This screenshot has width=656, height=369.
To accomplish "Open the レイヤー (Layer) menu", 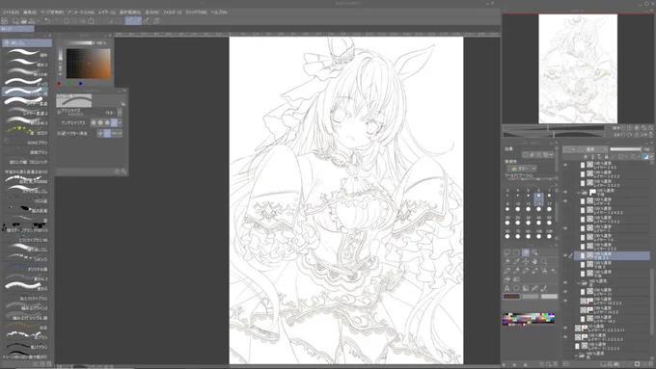I will (x=107, y=13).
